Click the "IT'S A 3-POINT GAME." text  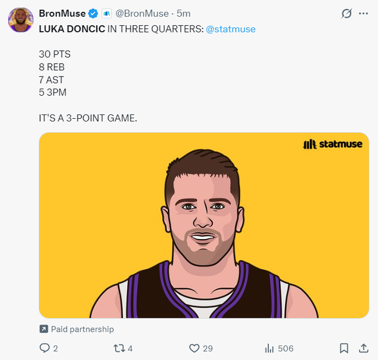[x=88, y=118]
